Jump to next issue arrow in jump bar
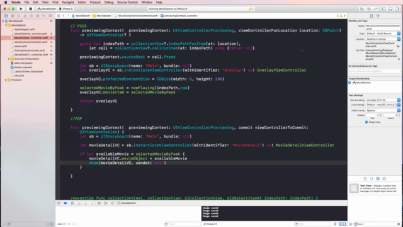The width and height of the screenshot is (403, 227). coord(344,16)
